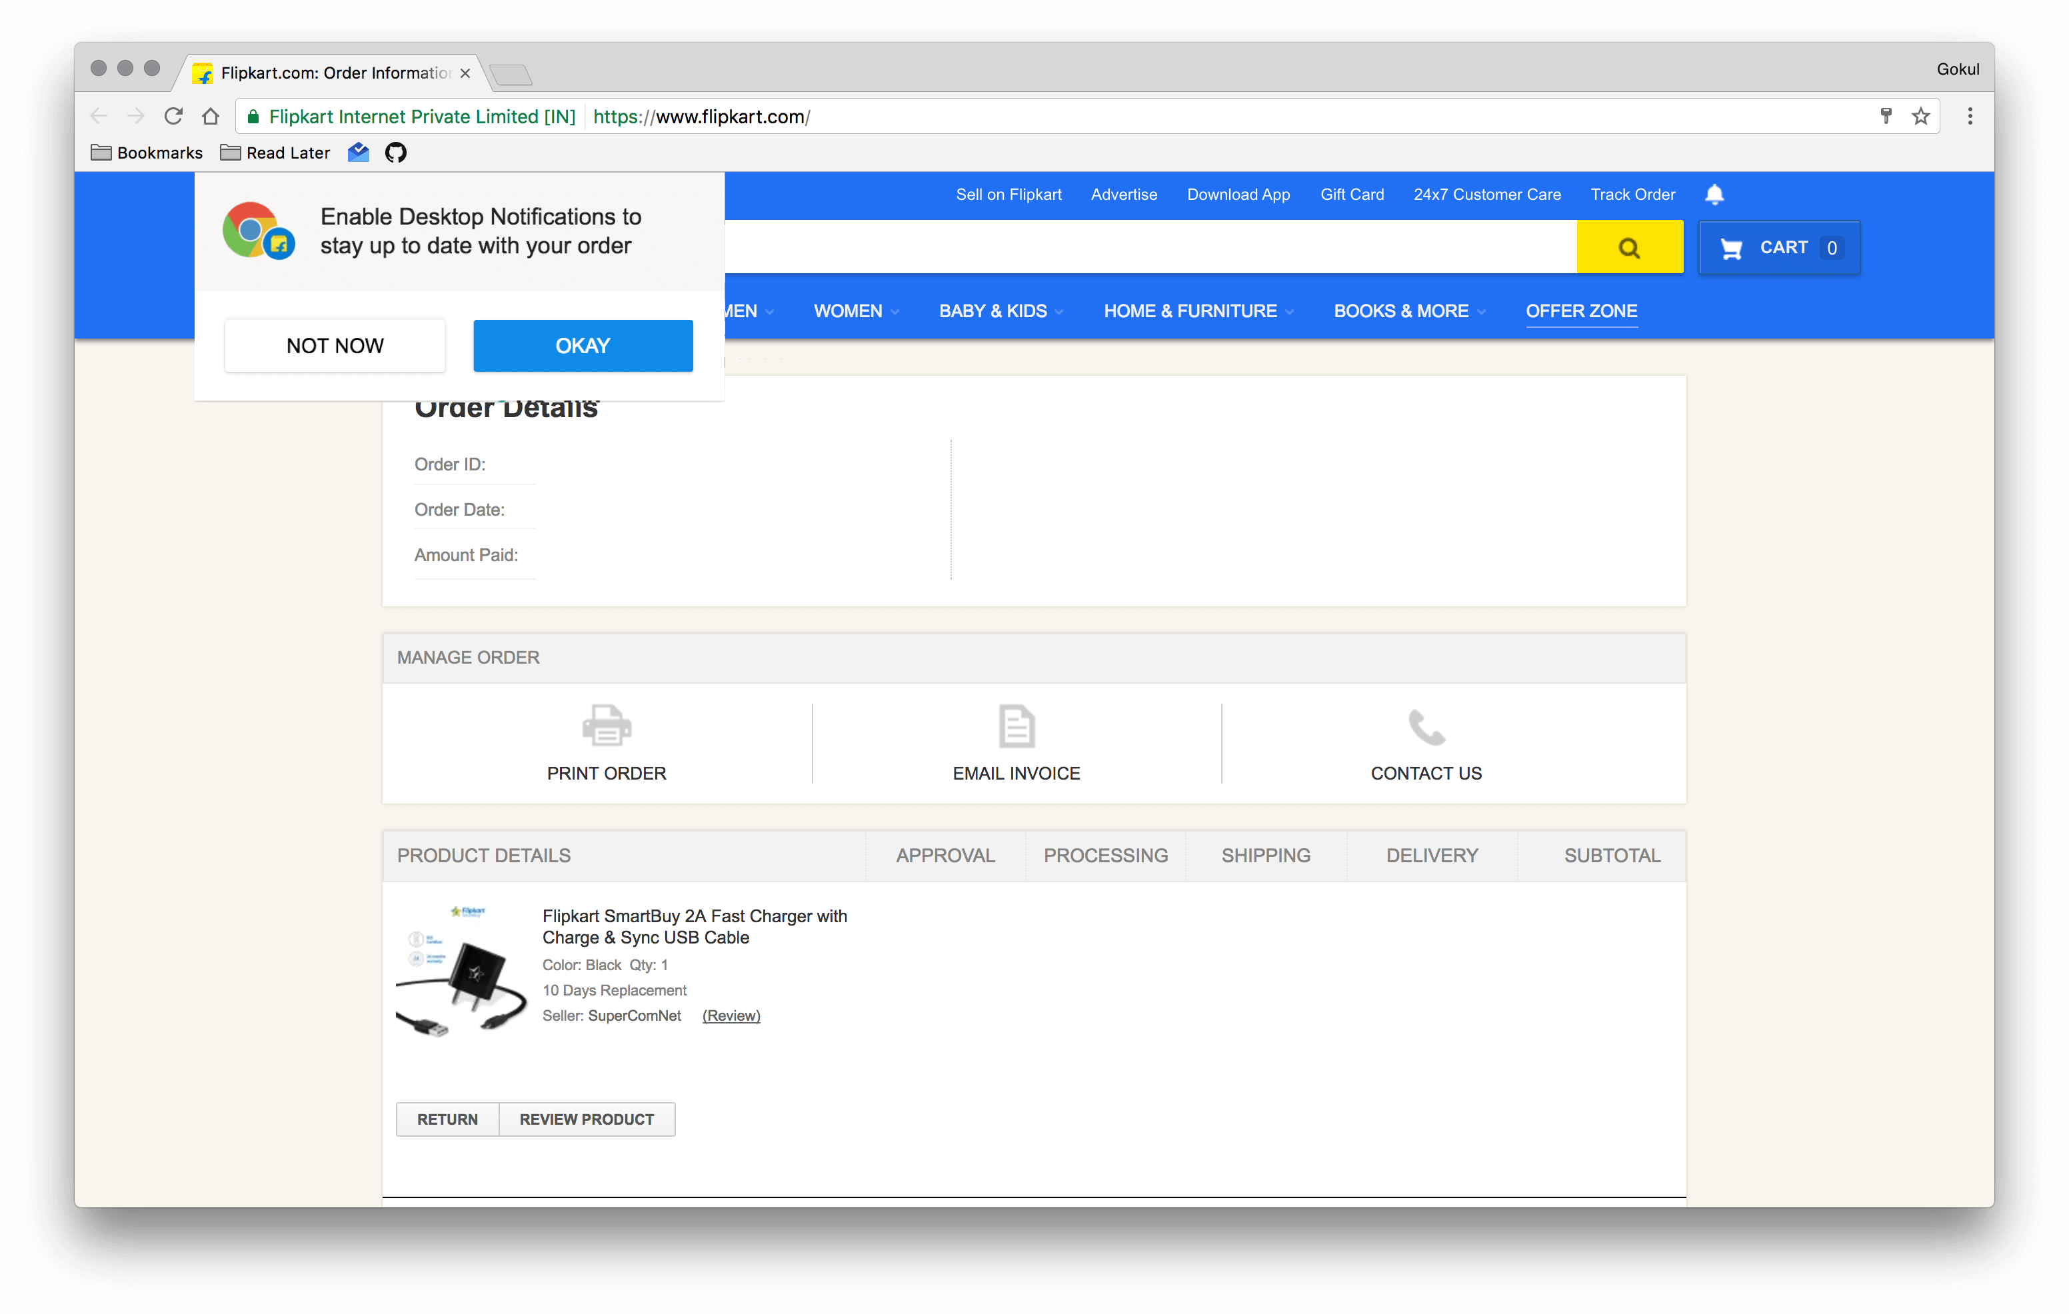Click the Contact Us phone icon

click(1426, 726)
